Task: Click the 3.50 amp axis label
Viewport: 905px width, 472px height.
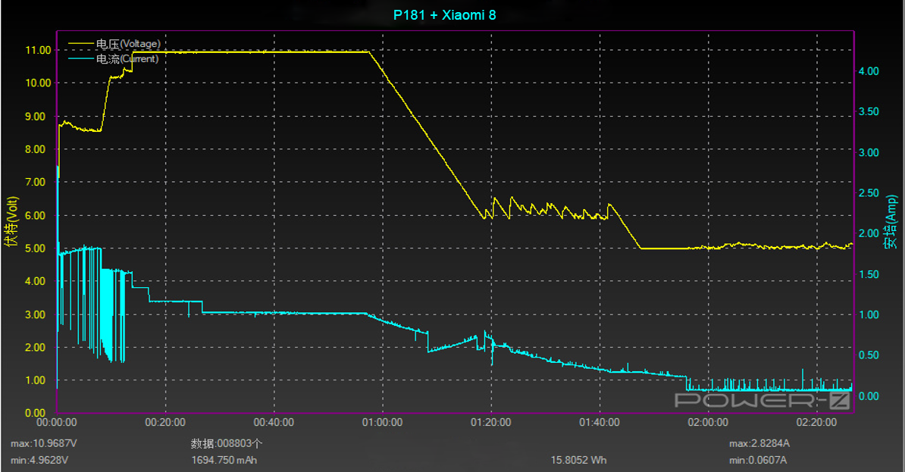Action: tap(869, 112)
